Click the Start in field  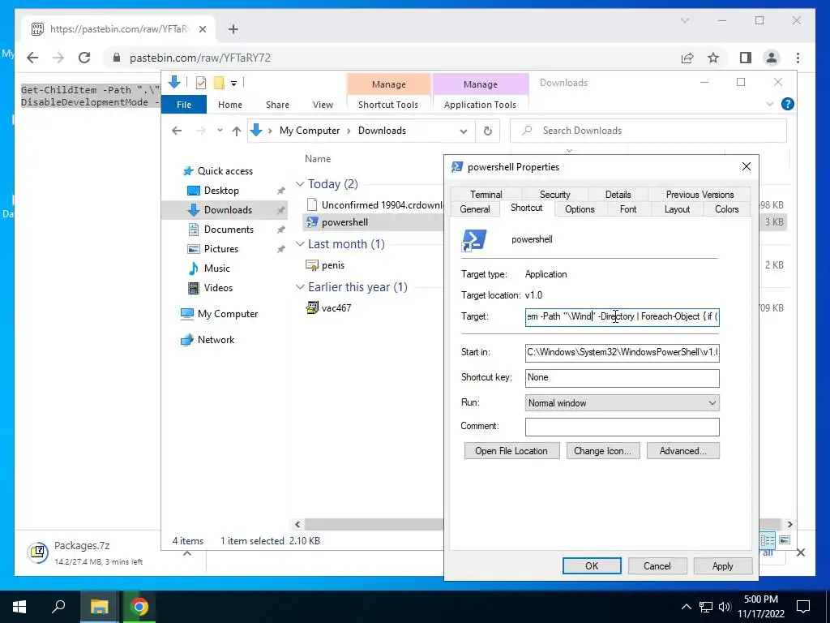[622, 352]
